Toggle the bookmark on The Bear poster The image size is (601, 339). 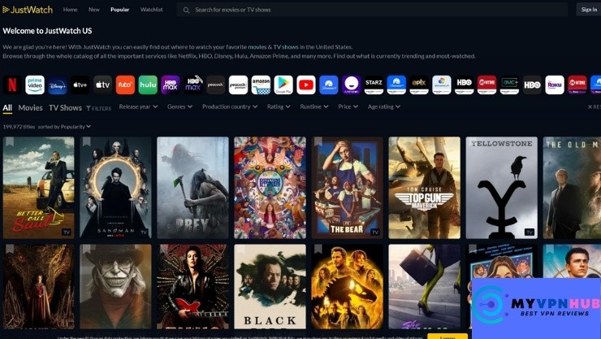click(x=318, y=142)
